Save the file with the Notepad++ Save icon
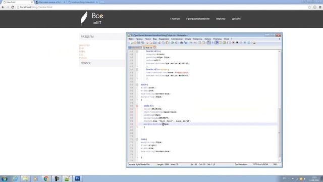 tap(139, 42)
